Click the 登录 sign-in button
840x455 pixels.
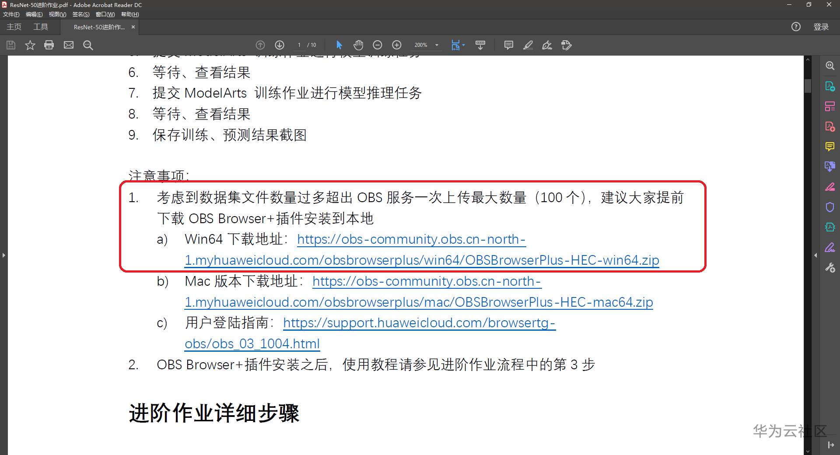click(821, 27)
